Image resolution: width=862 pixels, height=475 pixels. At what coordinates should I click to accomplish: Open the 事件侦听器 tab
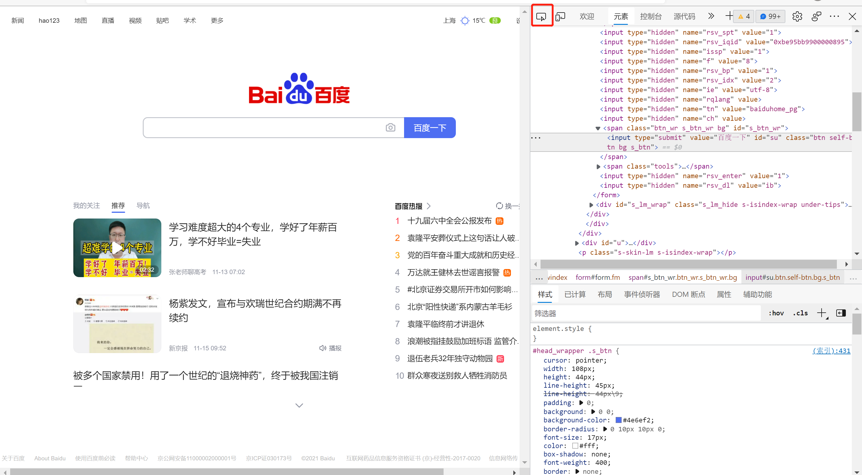[642, 294]
